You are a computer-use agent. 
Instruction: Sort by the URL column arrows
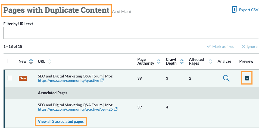49,61
